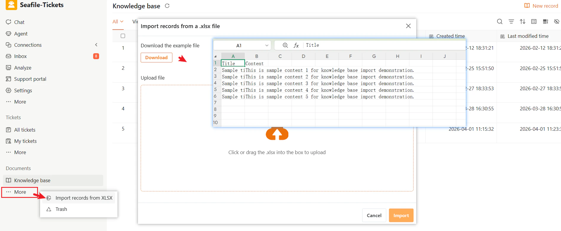Click the fx function icon
The height and width of the screenshot is (231, 561).
tap(296, 45)
